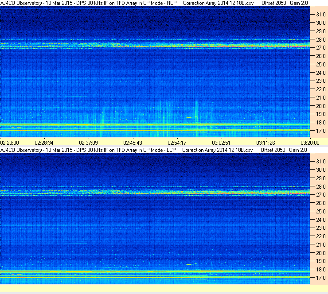
Task: Click the 17.0 frequency label in the RCP chart
Action: coord(321,131)
